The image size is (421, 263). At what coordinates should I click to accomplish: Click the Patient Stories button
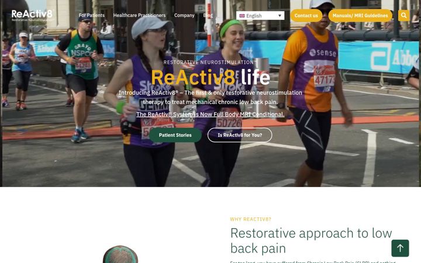(175, 135)
